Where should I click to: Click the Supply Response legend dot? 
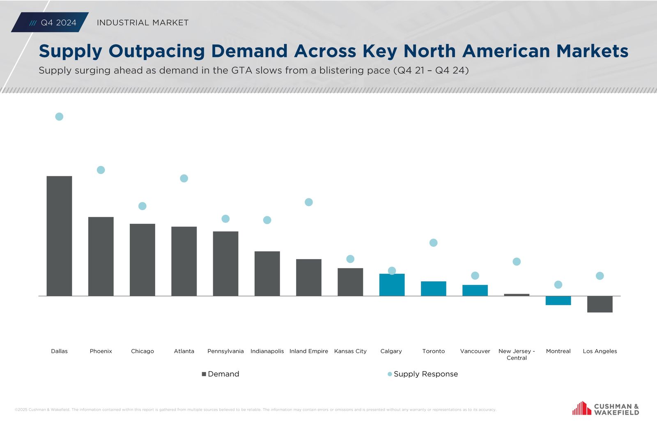click(x=390, y=374)
